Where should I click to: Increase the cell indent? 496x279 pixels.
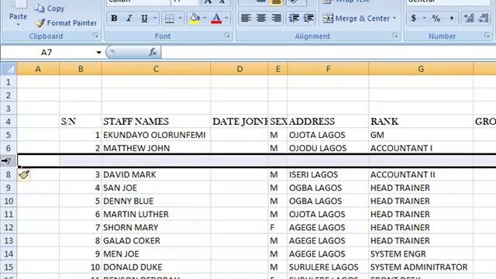pos(308,19)
